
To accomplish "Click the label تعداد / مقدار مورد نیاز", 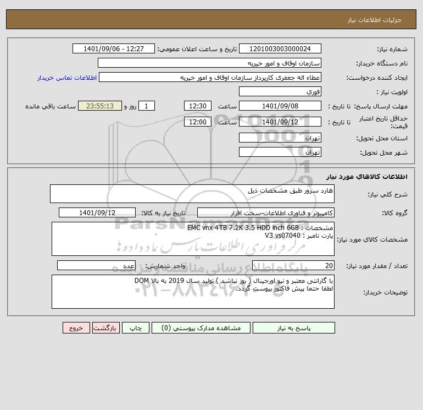I will [377, 266].
